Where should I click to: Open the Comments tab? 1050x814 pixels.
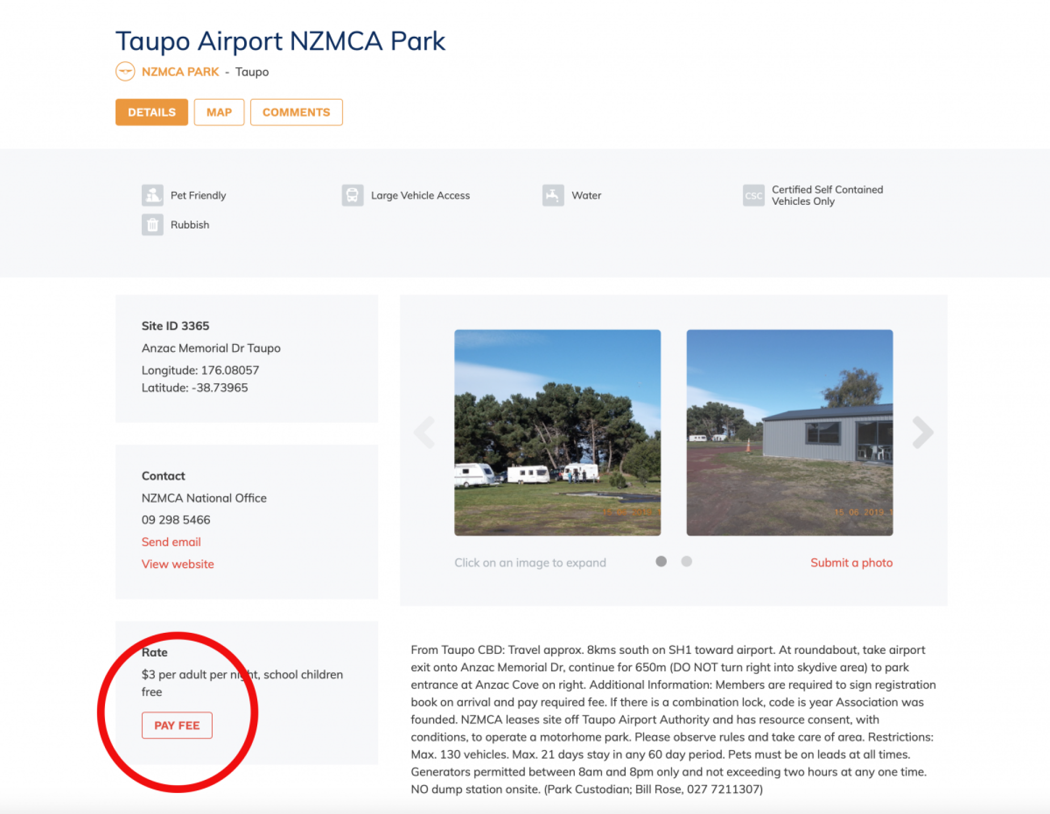coord(297,112)
